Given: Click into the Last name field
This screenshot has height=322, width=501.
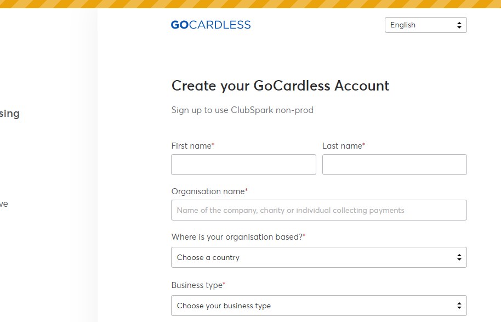Looking at the screenshot, I should (394, 165).
